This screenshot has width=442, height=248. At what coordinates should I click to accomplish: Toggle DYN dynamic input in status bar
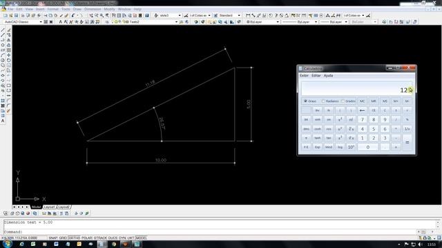pos(122,238)
